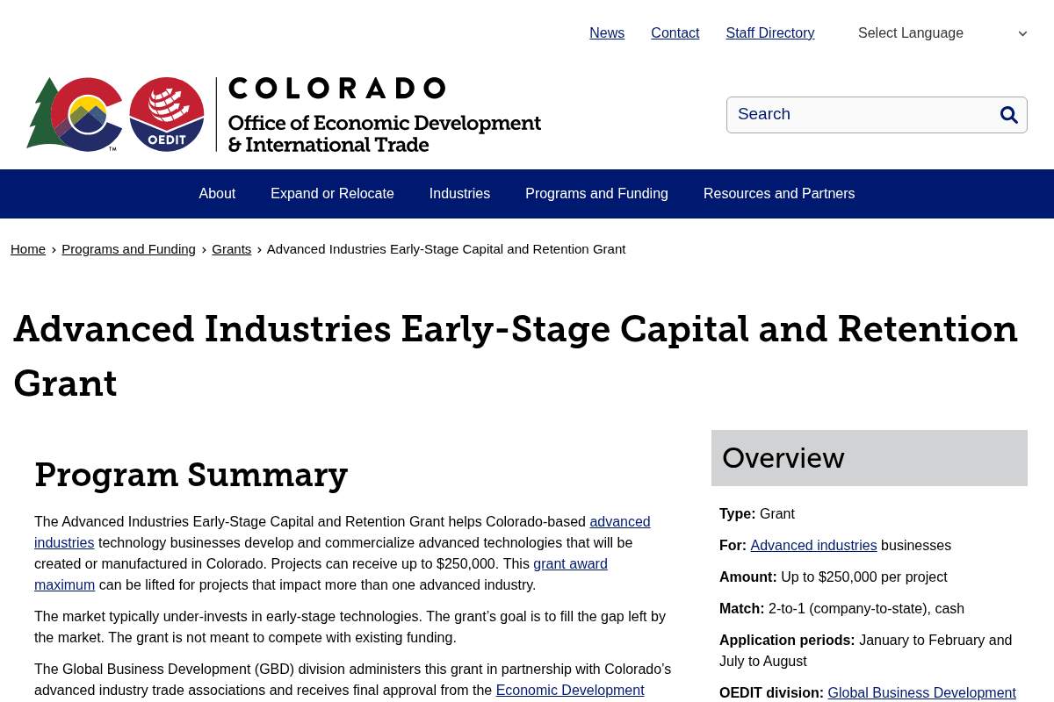Click the Overview panel heading
This screenshot has width=1054, height=702.
coord(870,458)
